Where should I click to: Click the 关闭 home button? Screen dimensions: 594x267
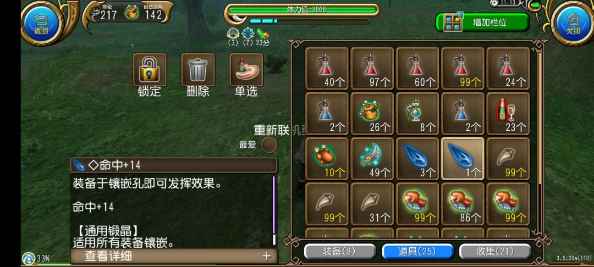(x=573, y=23)
